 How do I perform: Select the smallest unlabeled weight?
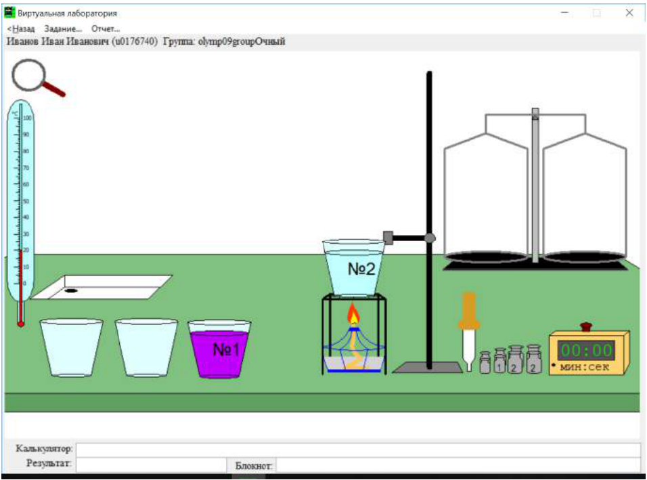point(485,363)
